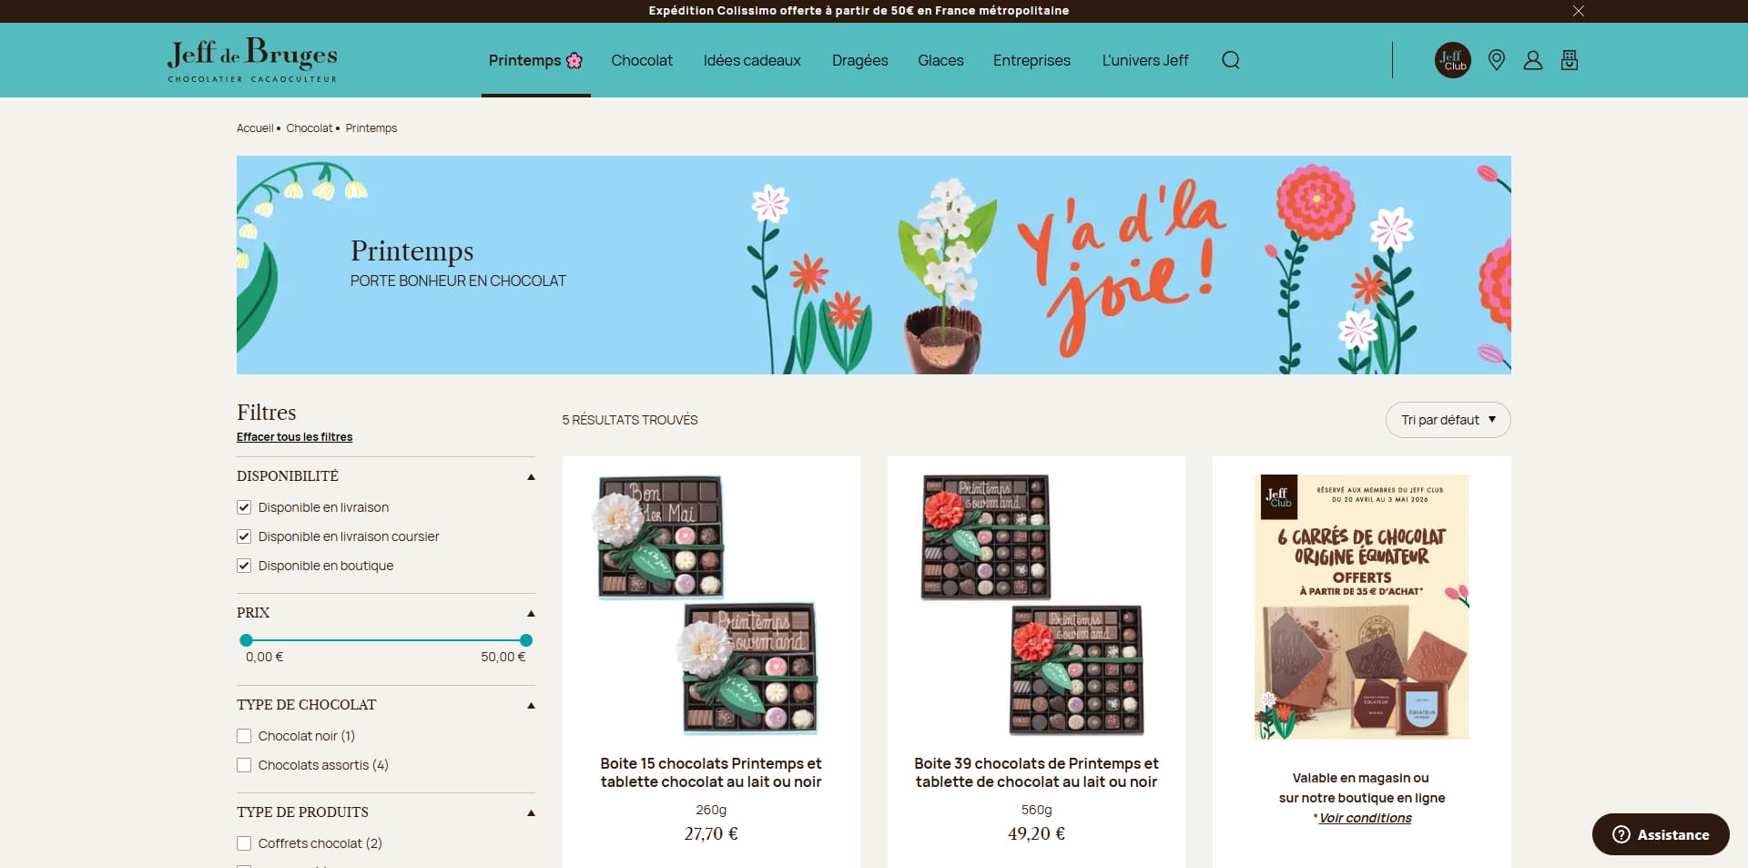Click Voir conditions link
This screenshot has height=868, width=1748.
pos(1365,818)
